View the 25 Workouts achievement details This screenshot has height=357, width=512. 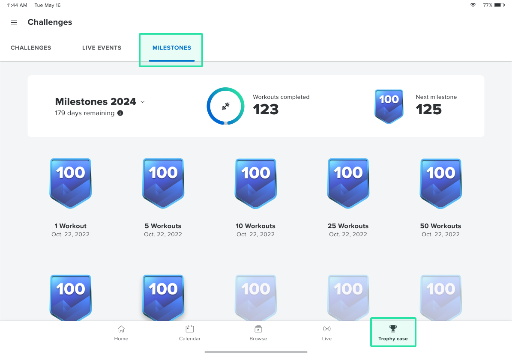(348, 183)
